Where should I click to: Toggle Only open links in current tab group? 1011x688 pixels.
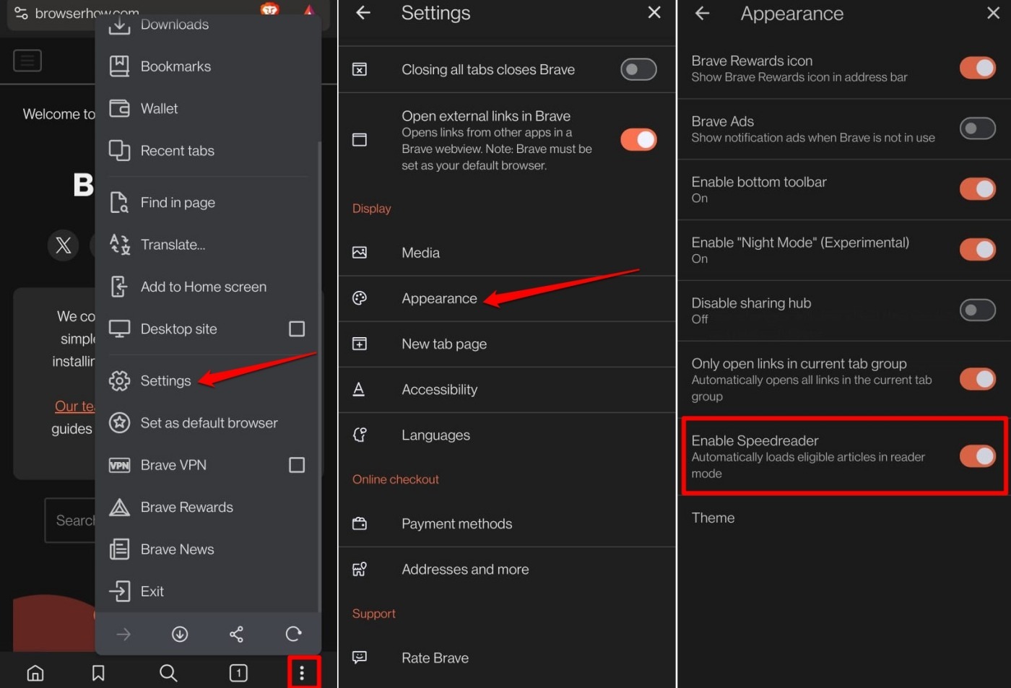tap(977, 379)
